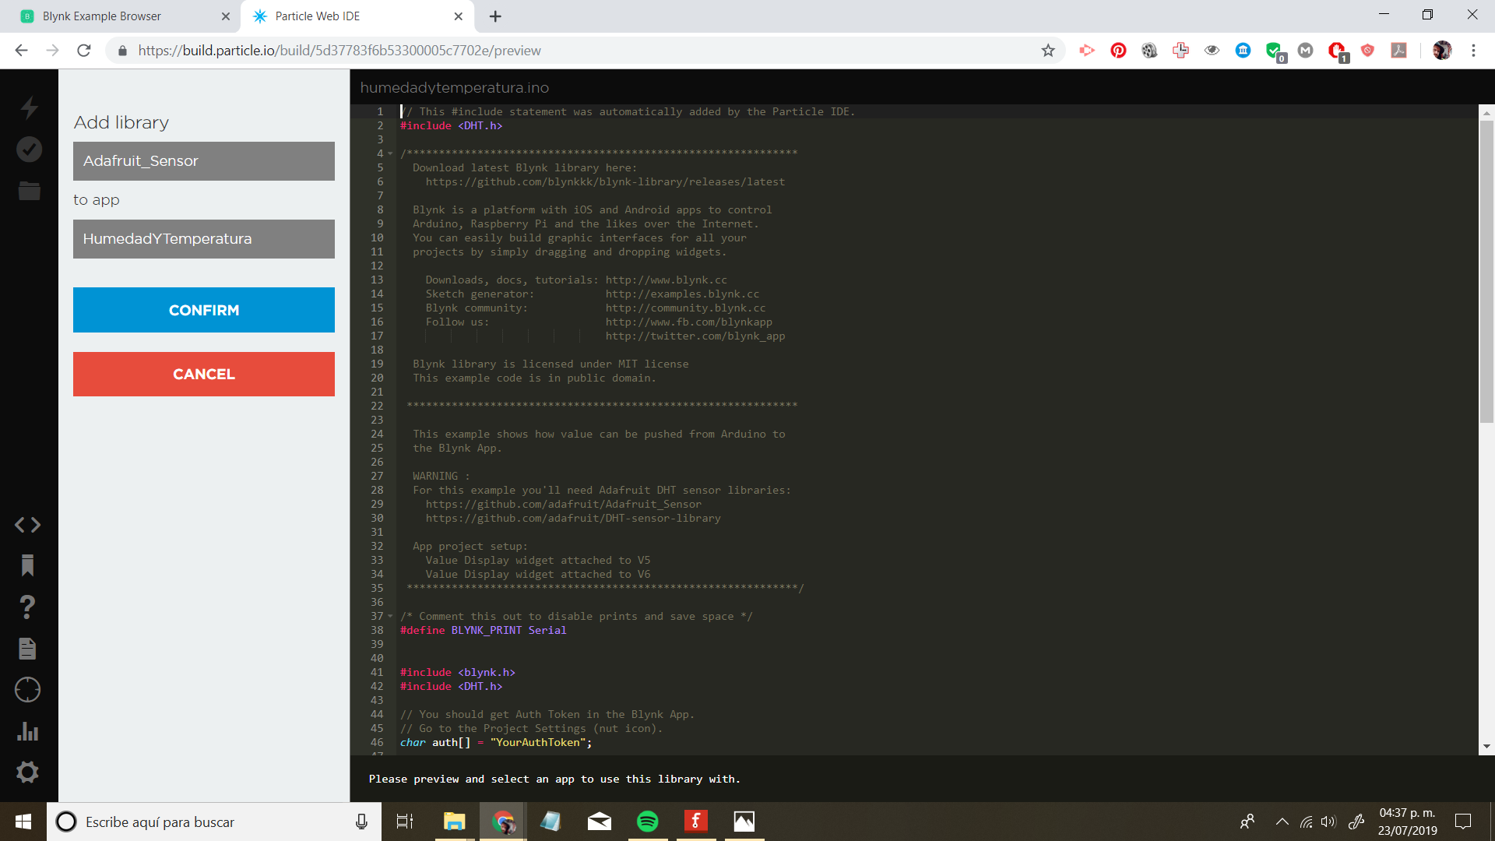This screenshot has width=1495, height=841.
Task: Bookmark this page with the star icon
Action: coord(1048,51)
